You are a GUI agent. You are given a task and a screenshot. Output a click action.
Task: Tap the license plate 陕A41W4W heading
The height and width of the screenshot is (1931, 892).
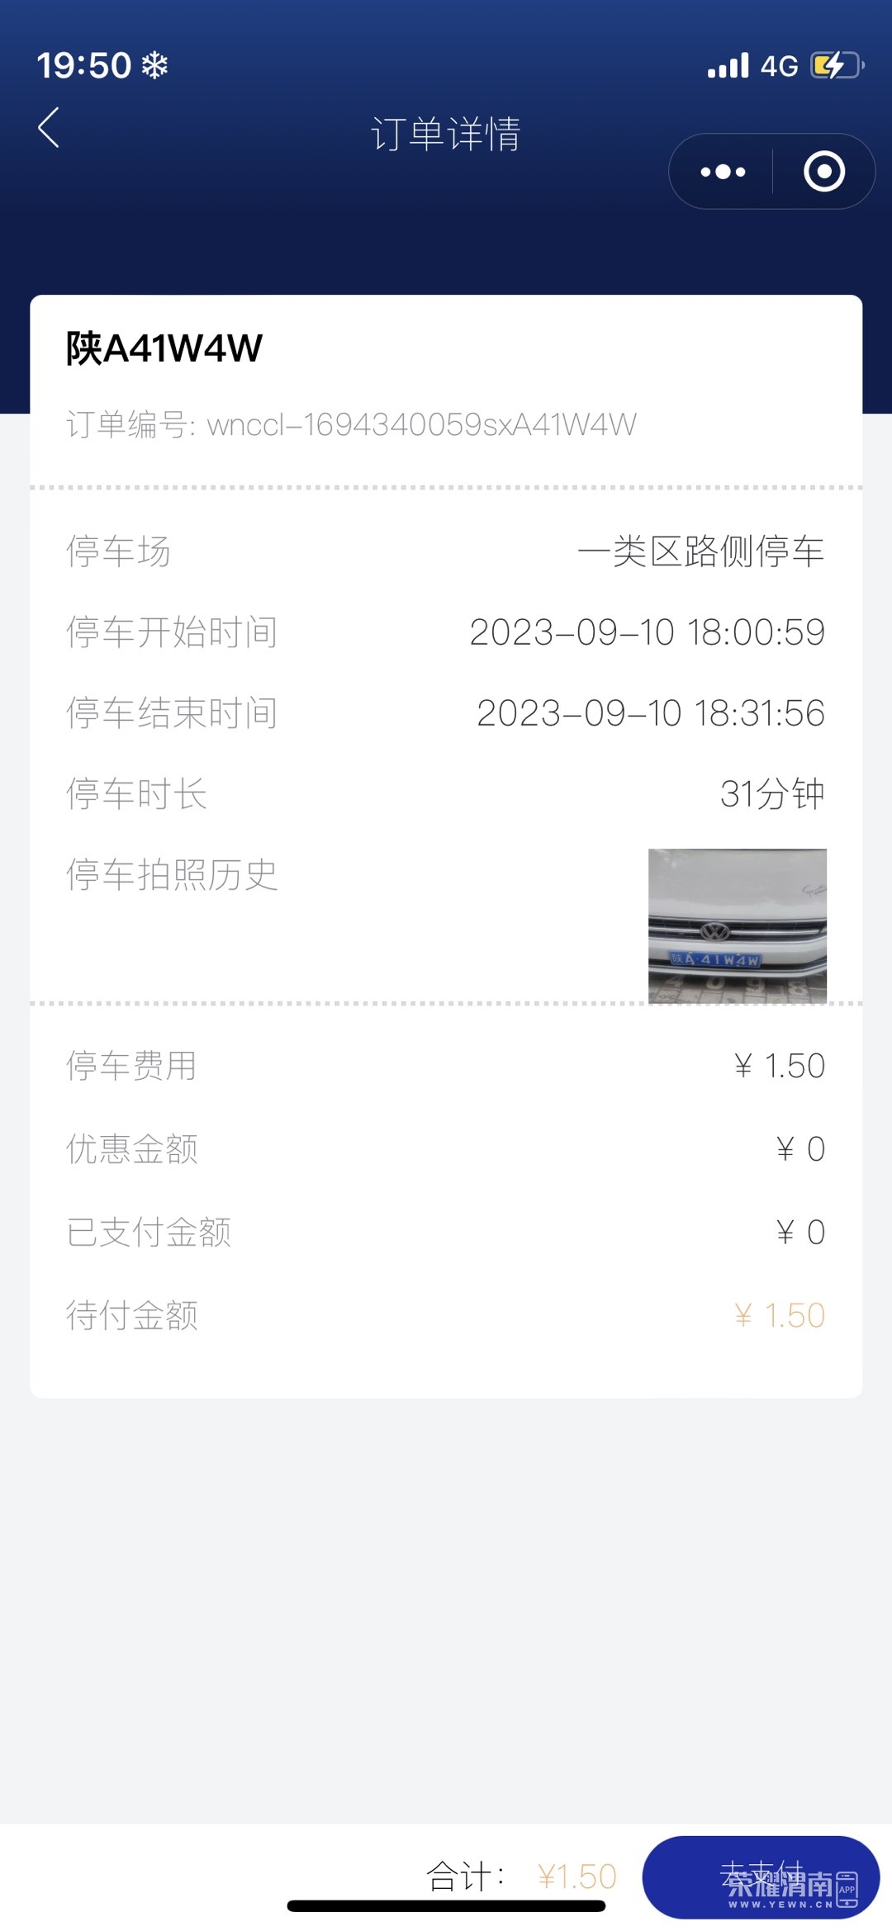[164, 348]
